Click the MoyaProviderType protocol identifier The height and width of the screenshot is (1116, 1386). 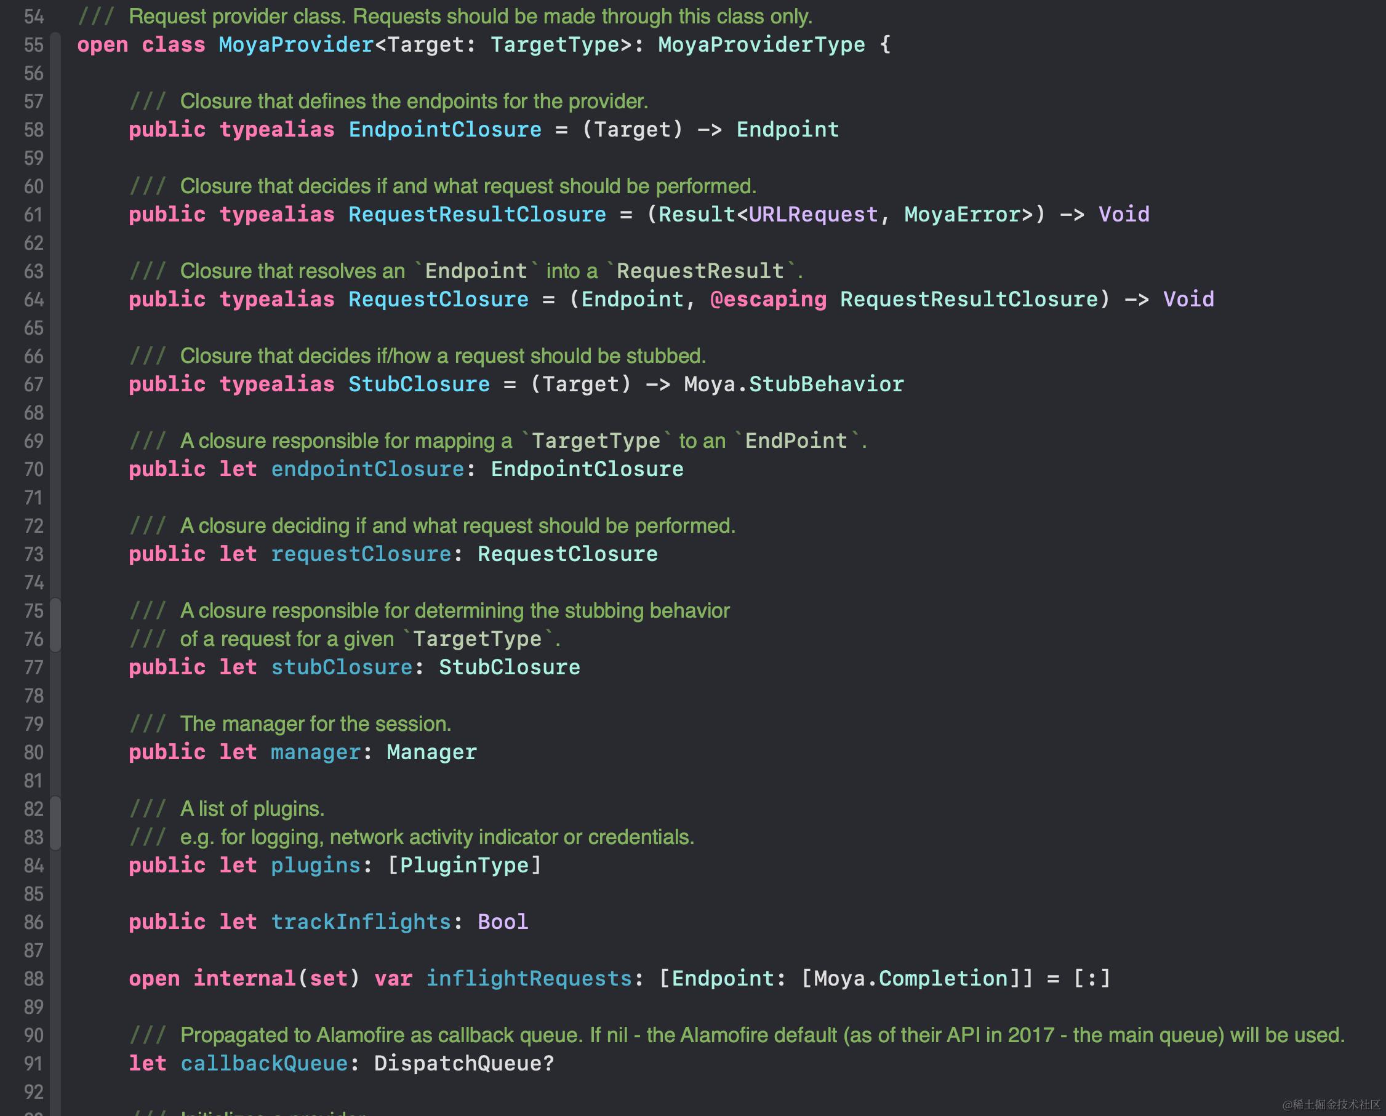761,45
